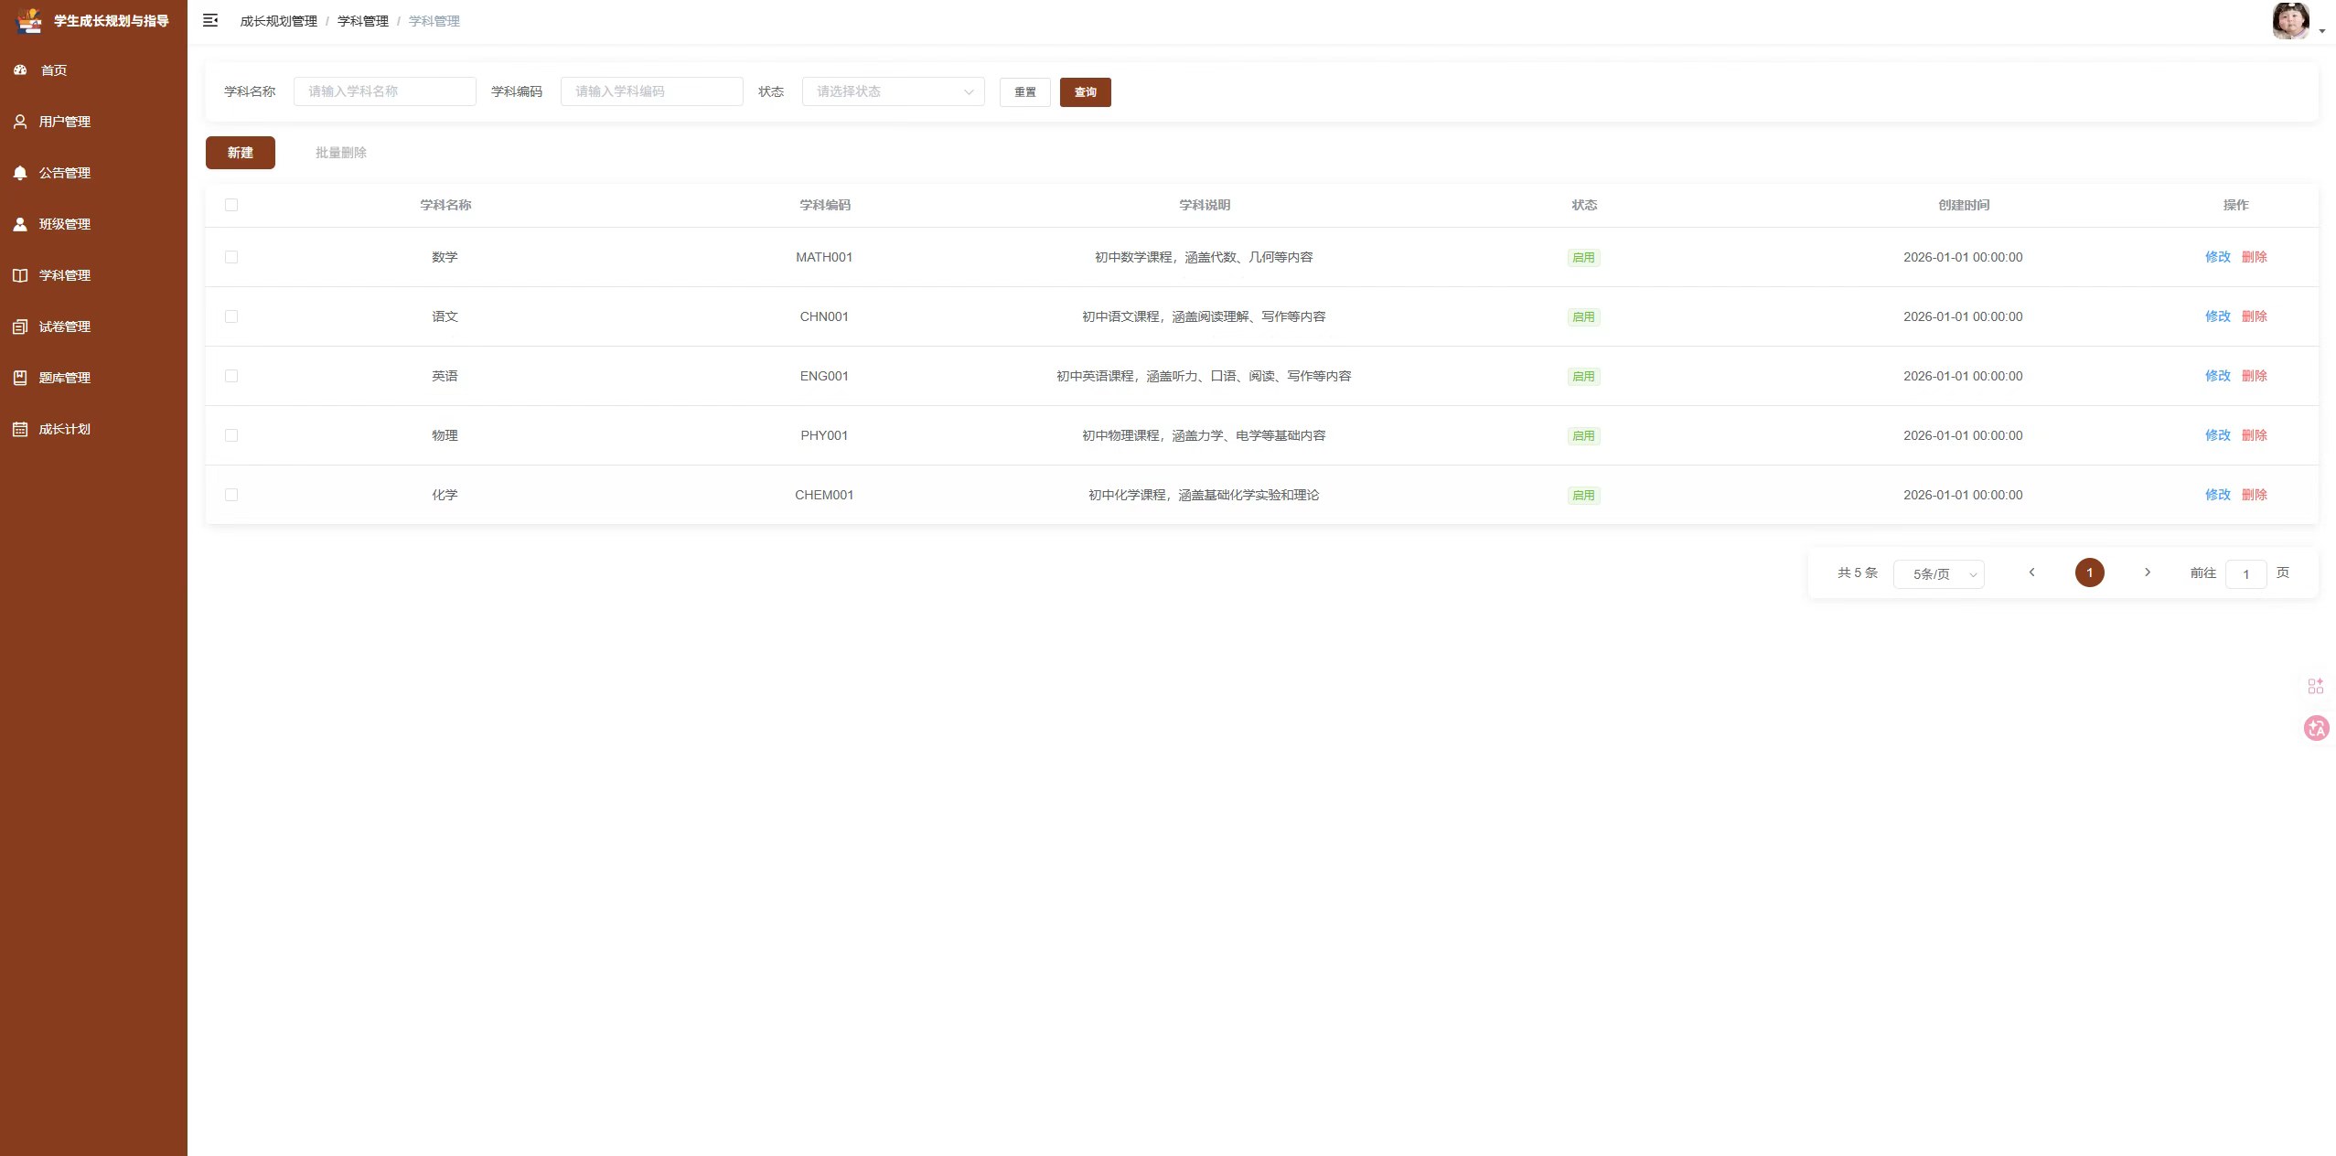The image size is (2336, 1156).
Task: Click 删除 for the 语文 row
Action: point(2254,316)
